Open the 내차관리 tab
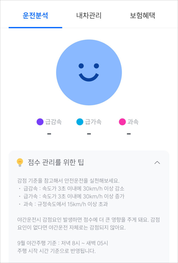Viewport: 178px width, 263px height. tap(89, 16)
